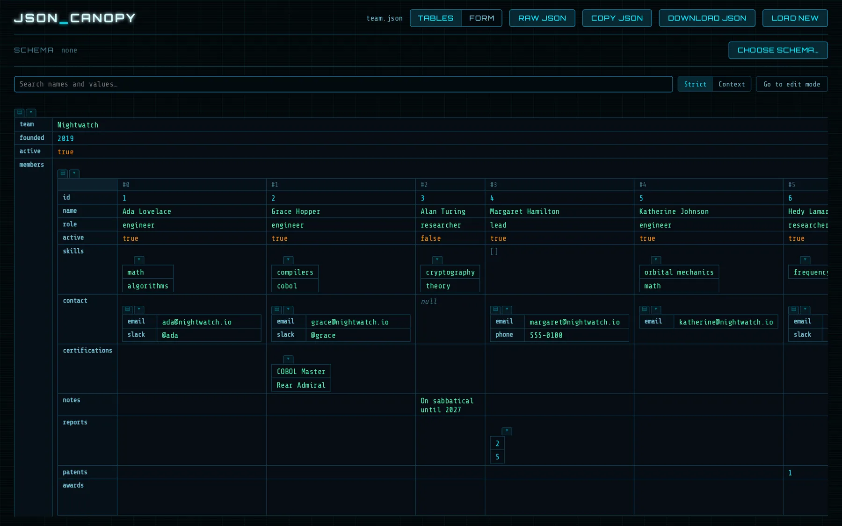The image size is (842, 526).
Task: Click the false value in Alan Turing's active row
Action: pos(430,238)
